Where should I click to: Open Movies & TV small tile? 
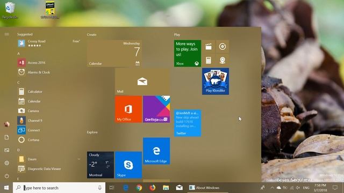[209, 47]
